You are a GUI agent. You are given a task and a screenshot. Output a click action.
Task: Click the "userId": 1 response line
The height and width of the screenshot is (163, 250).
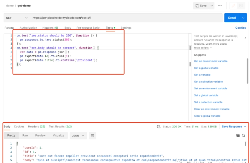coord(33,148)
